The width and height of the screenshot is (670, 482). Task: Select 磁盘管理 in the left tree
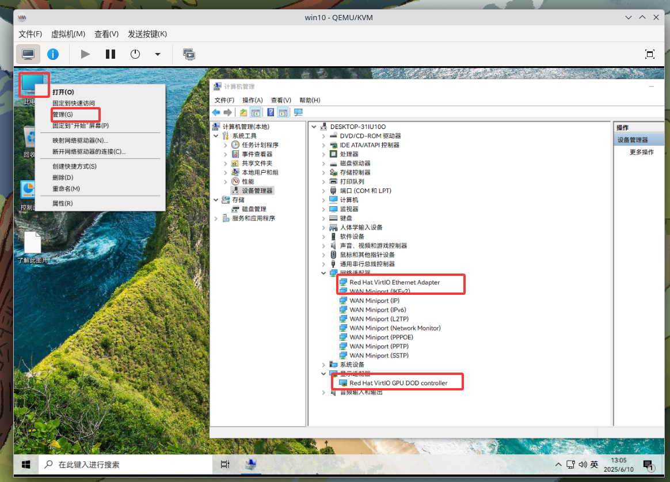click(x=254, y=210)
